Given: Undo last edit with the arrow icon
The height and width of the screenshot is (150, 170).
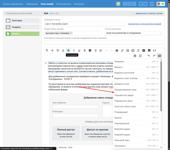Looking at the screenshot, I should click(x=149, y=56).
